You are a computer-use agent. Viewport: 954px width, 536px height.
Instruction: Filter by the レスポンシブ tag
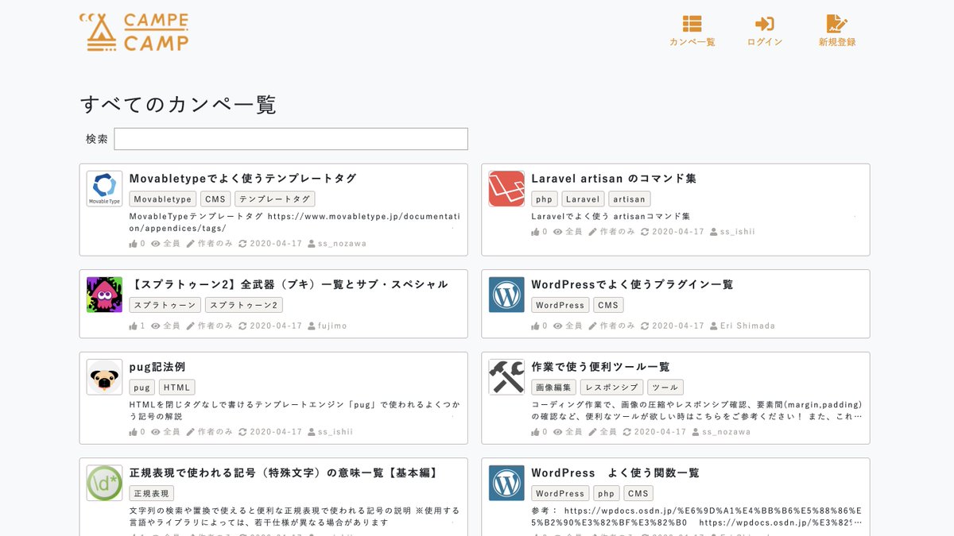pos(611,388)
